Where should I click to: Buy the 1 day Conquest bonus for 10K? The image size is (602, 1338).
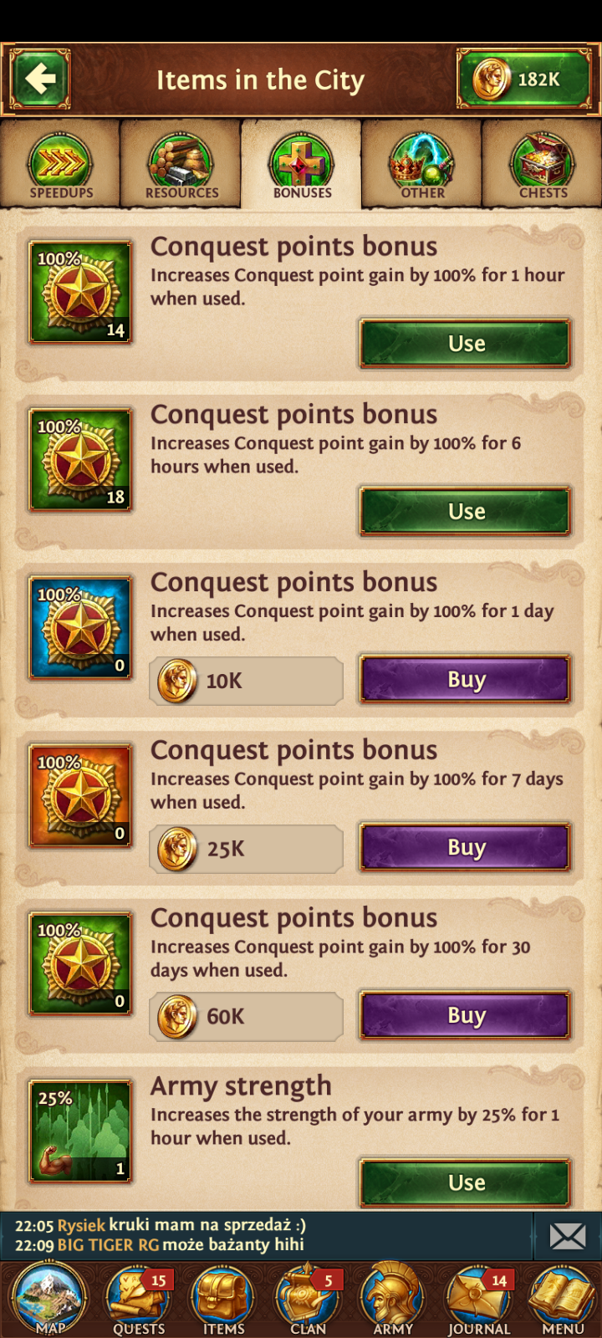[x=466, y=679]
